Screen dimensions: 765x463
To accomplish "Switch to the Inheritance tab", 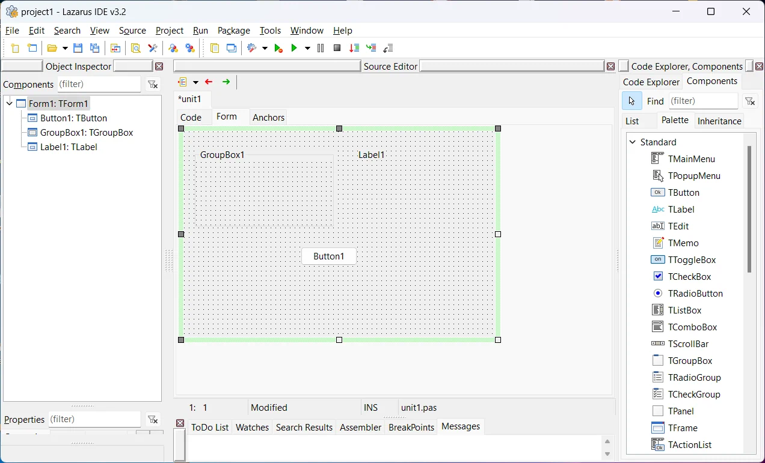I will click(719, 121).
